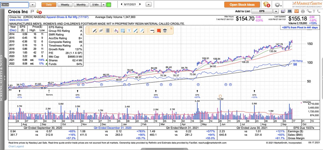Switch to the grid layout view icon
Screen dimensions: 323x150
[x=290, y=11]
